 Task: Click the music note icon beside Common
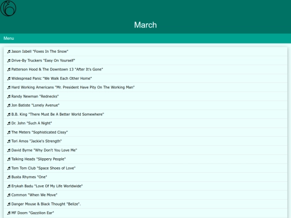[9, 195]
